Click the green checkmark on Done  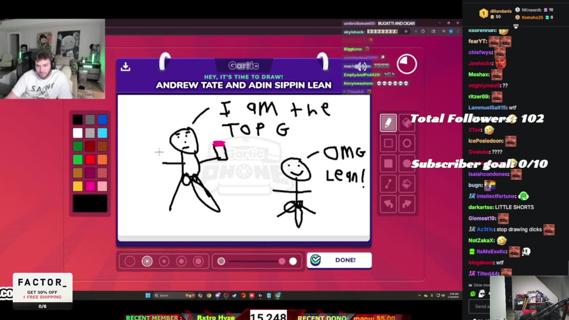tap(316, 260)
